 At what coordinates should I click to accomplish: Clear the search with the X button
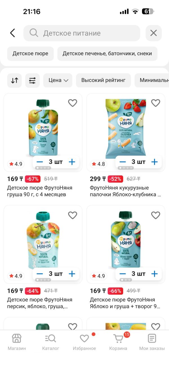pyautogui.click(x=154, y=33)
